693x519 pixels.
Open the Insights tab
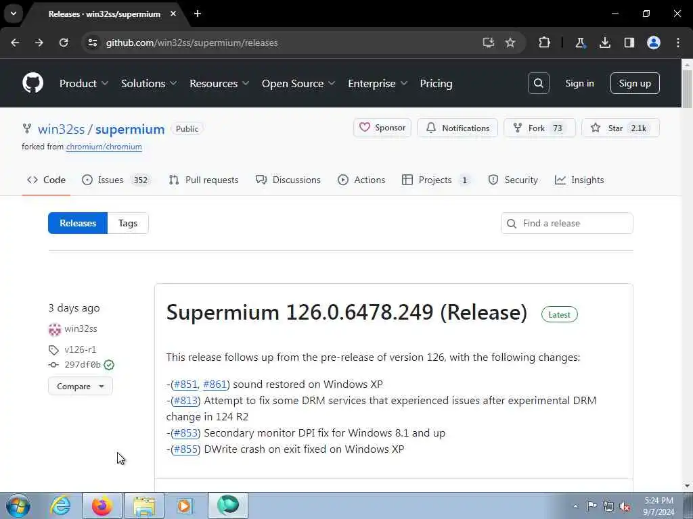coord(579,180)
